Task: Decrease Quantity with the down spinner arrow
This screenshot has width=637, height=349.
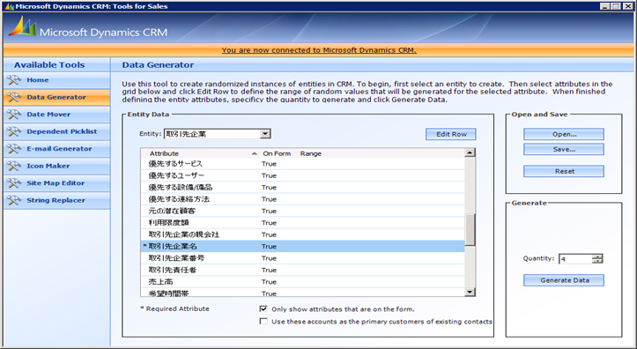Action: point(597,261)
